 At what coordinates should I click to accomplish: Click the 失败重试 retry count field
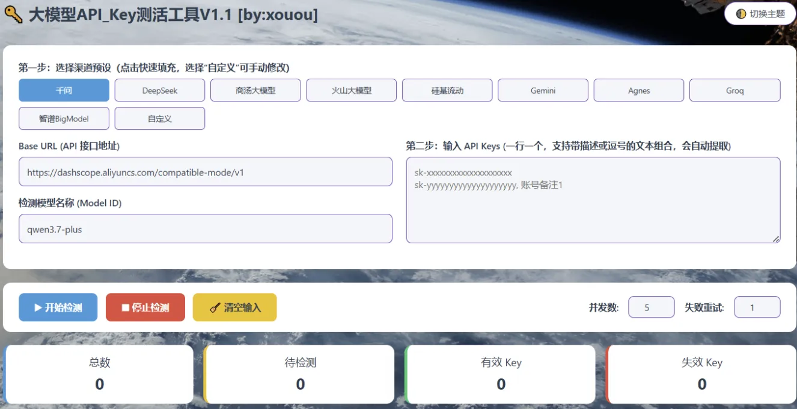click(x=757, y=308)
